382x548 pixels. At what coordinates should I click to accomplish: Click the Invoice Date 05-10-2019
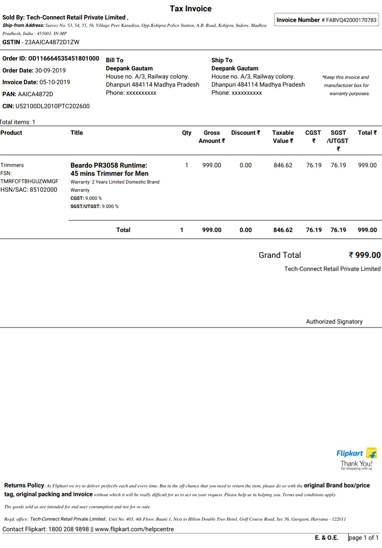(x=36, y=82)
